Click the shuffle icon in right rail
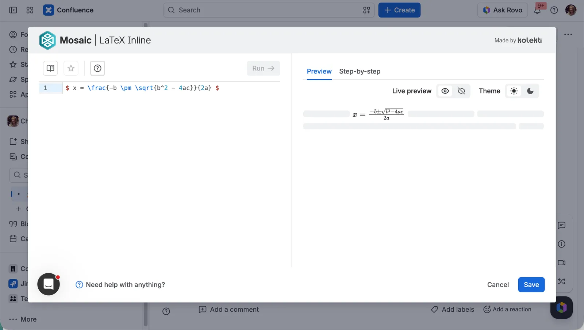The height and width of the screenshot is (330, 584). click(562, 281)
